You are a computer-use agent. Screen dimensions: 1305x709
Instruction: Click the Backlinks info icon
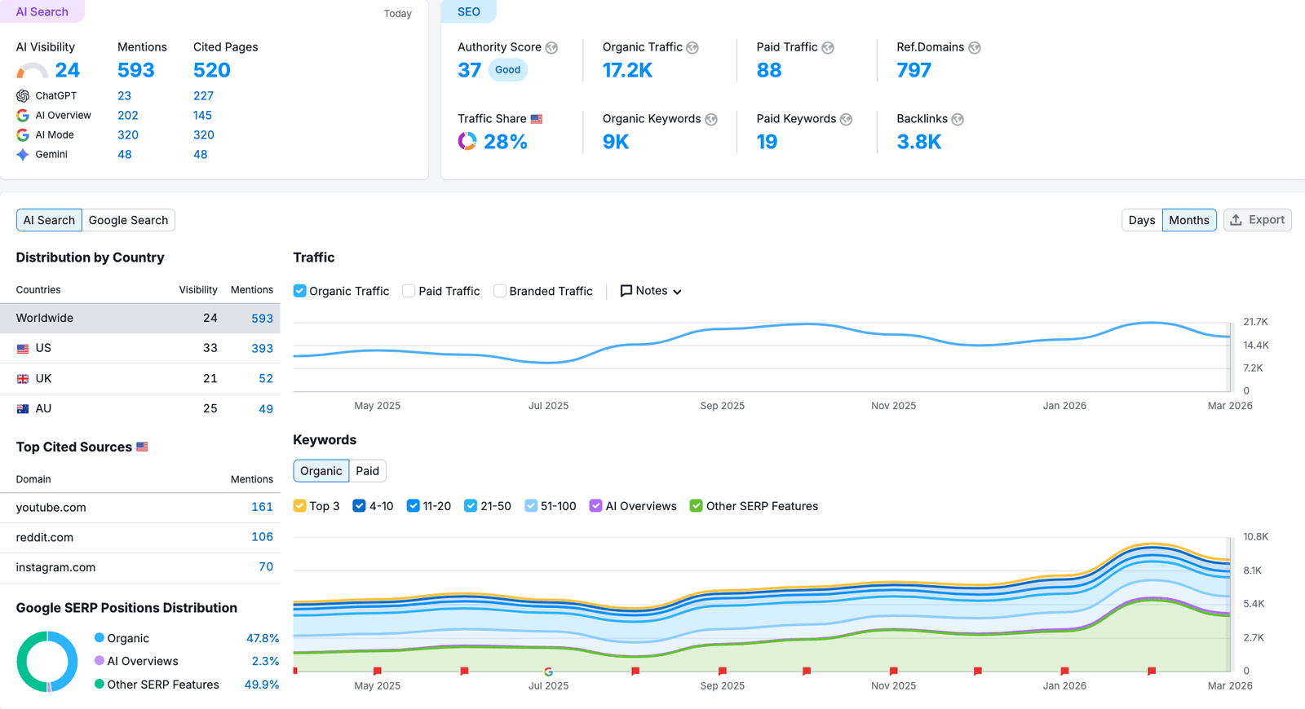[x=958, y=120]
